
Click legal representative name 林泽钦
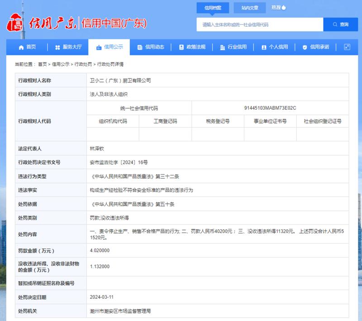click(x=97, y=148)
